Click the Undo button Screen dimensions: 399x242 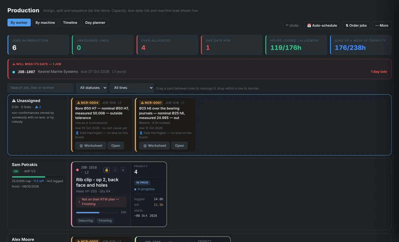pyautogui.click(x=292, y=26)
